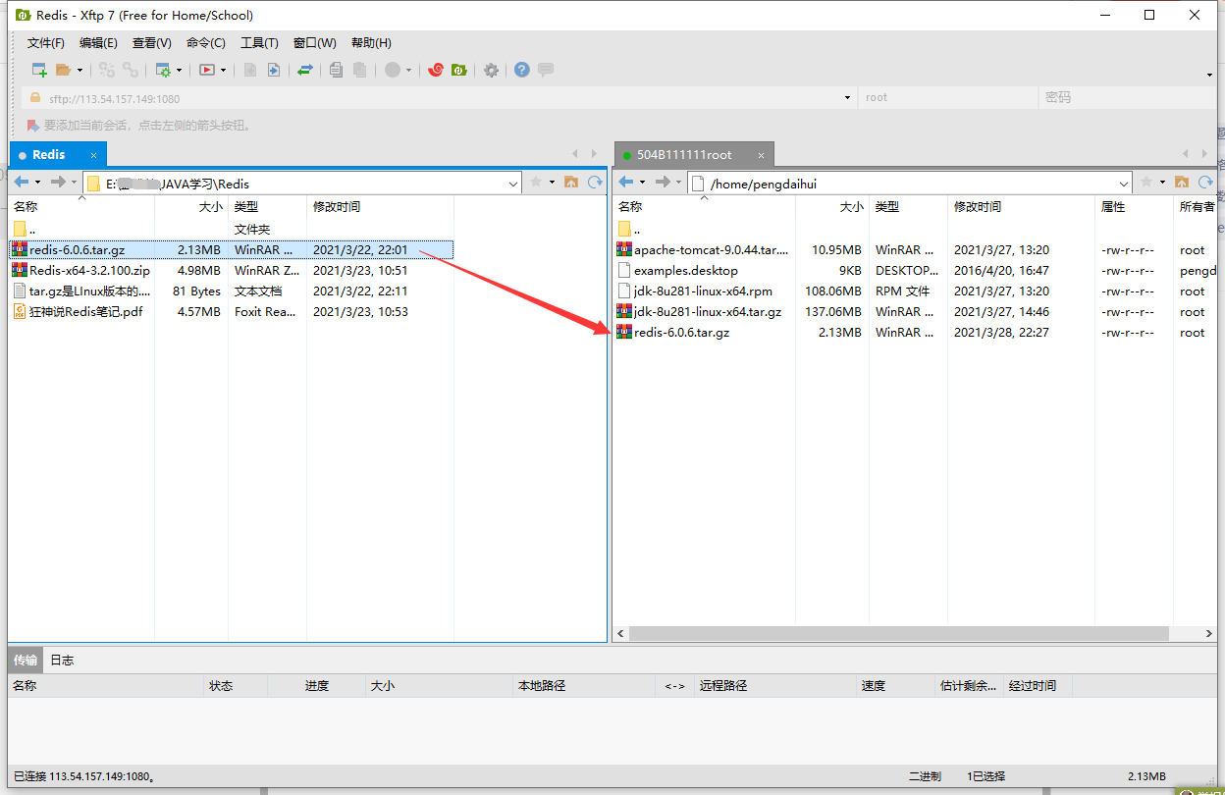The width and height of the screenshot is (1225, 795).
Task: Expand the local path dropdown
Action: pyautogui.click(x=514, y=184)
